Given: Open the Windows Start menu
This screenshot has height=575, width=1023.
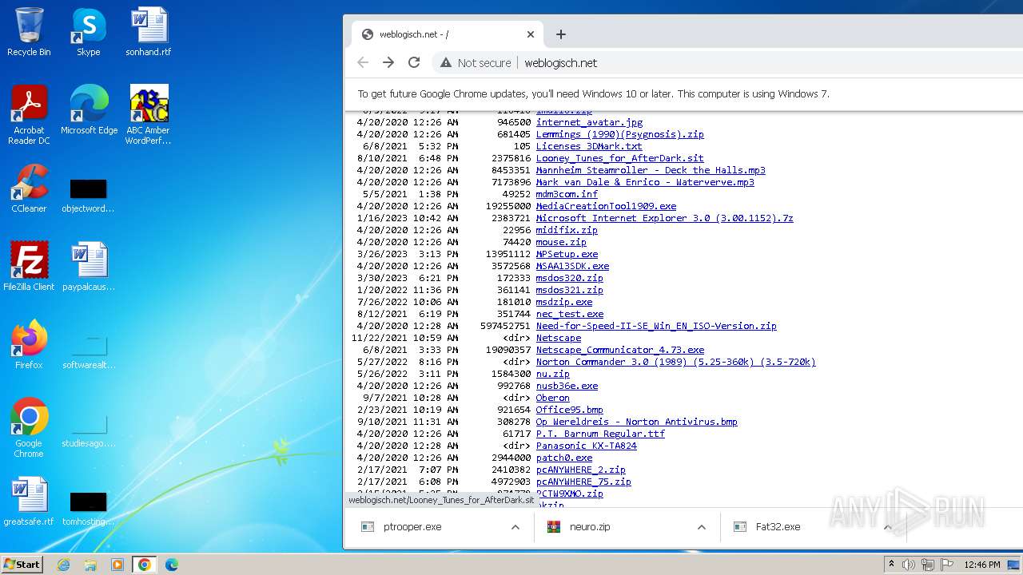Looking at the screenshot, I should click(22, 565).
